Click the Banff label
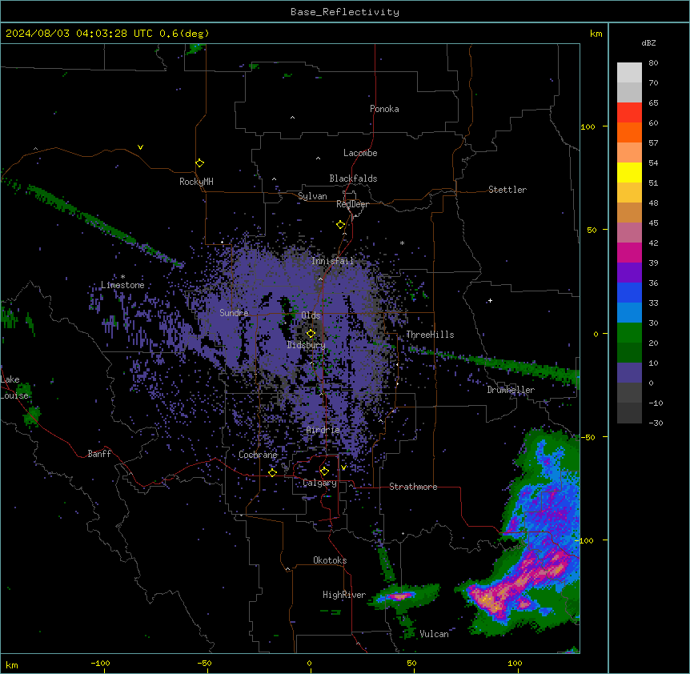Viewport: 690px width, 674px height. (x=99, y=454)
